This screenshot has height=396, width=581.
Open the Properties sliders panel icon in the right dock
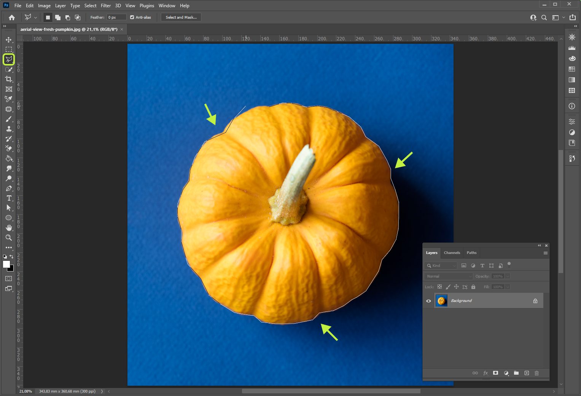(x=572, y=122)
